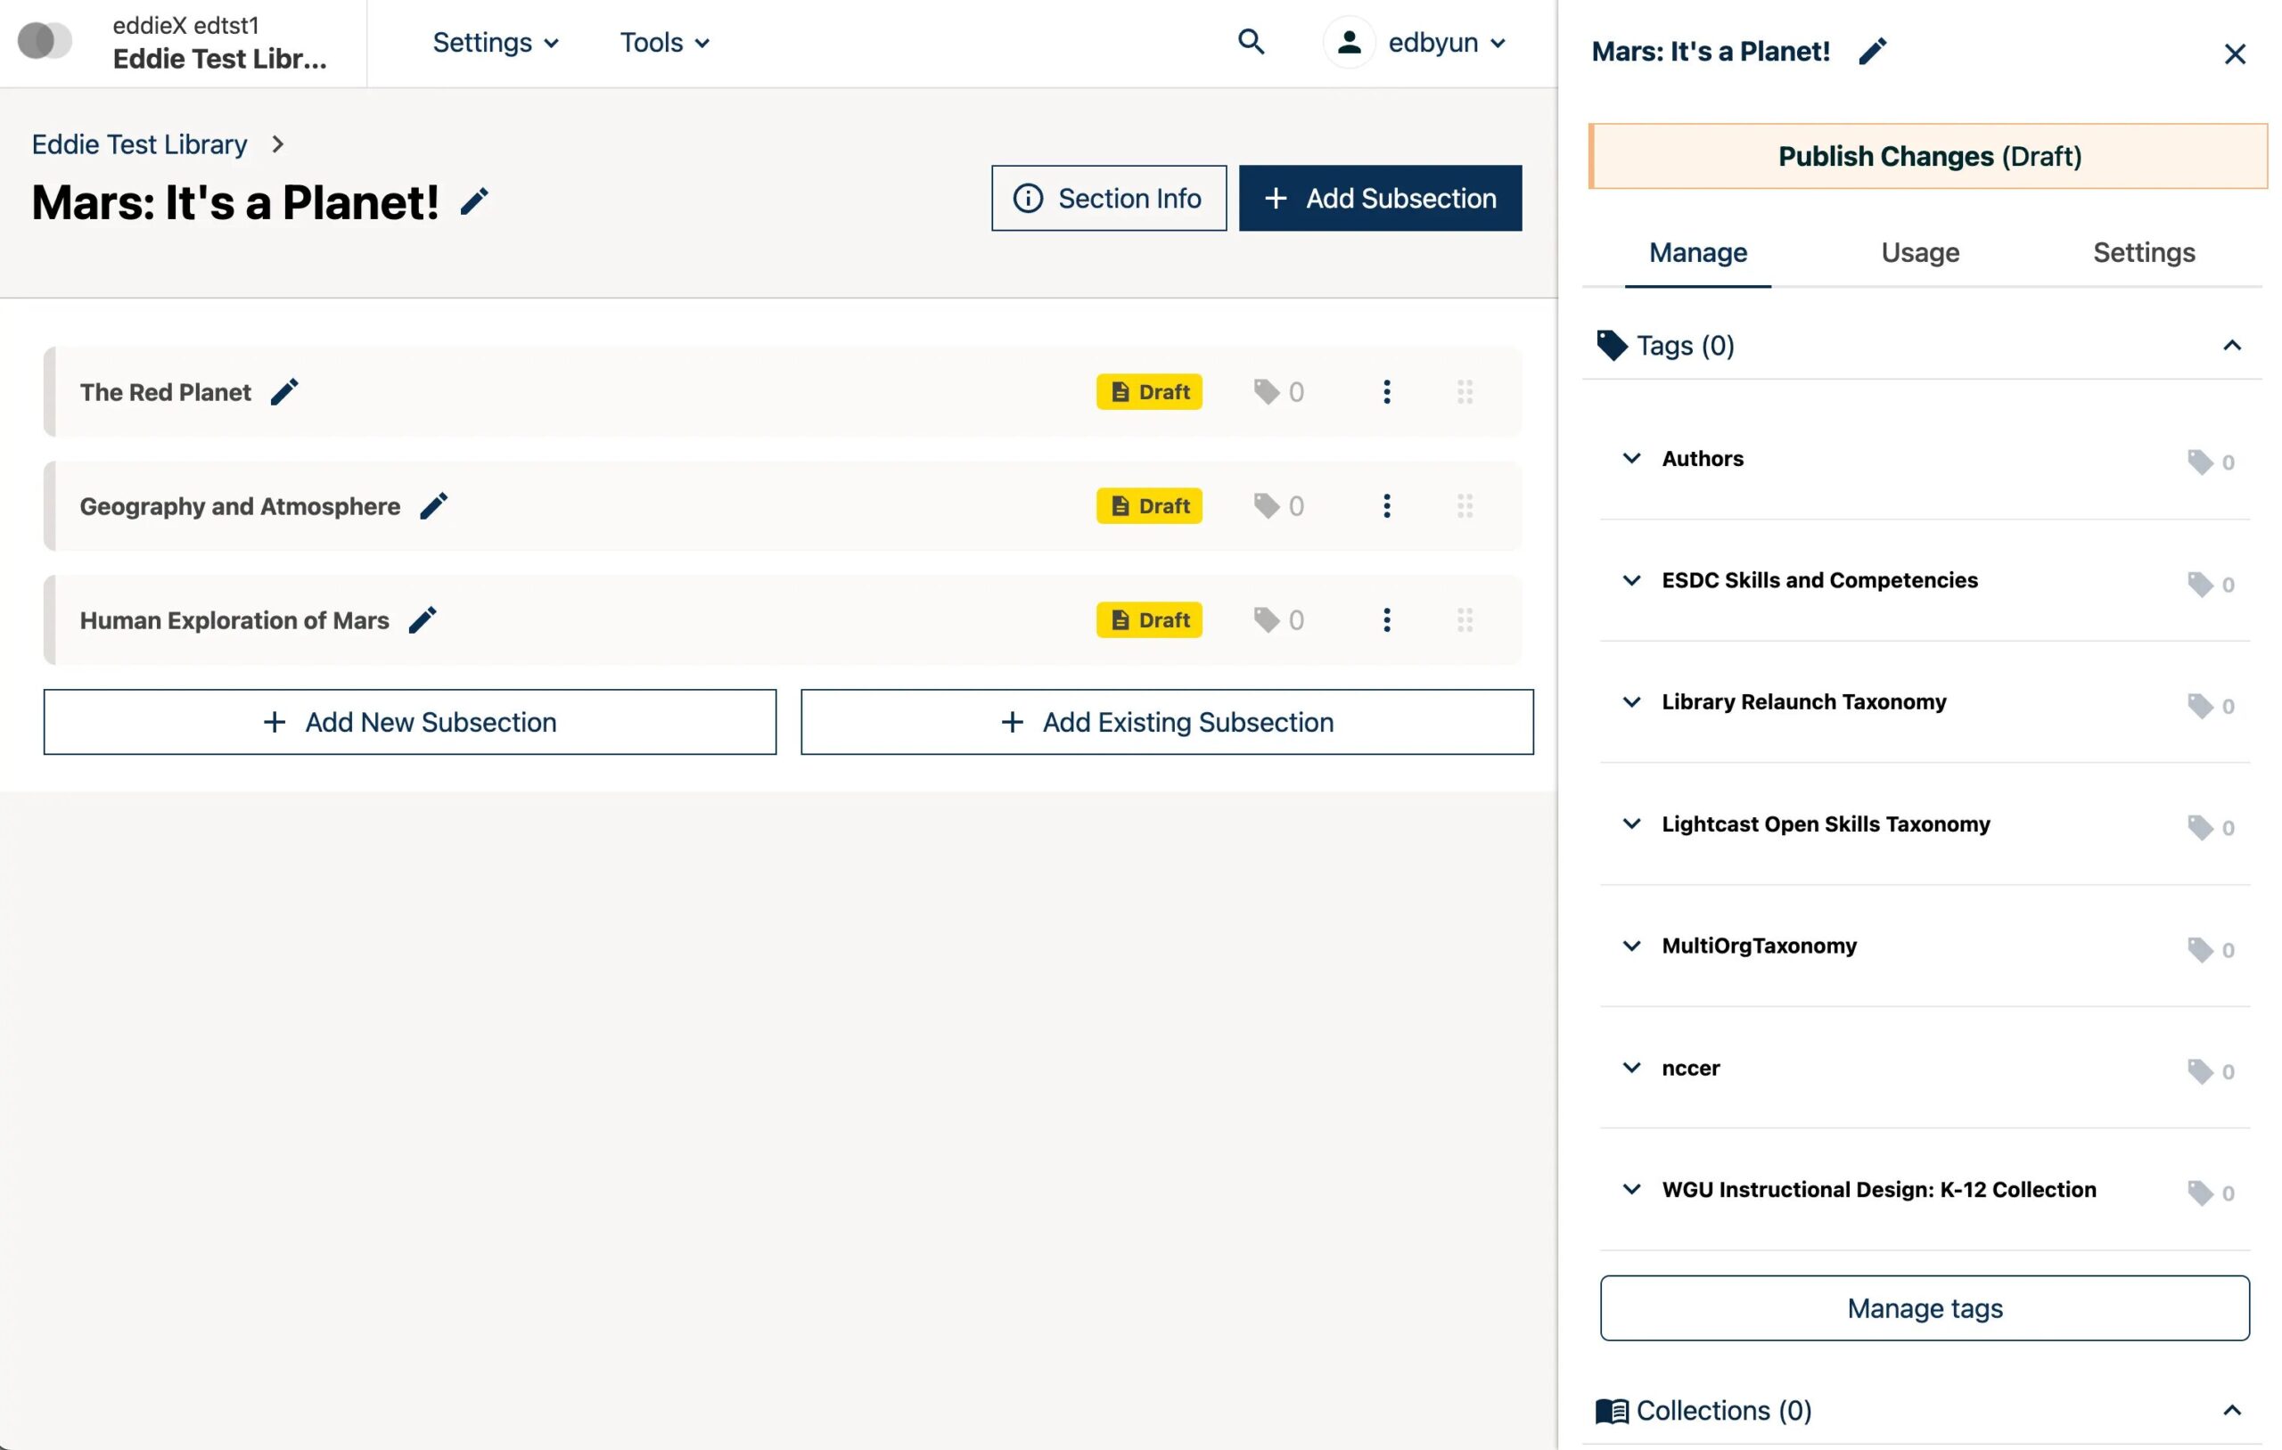Screen dimensions: 2282x1450
Task: Rename Geography and Atmosphere via its pencil icon
Action: click(433, 506)
